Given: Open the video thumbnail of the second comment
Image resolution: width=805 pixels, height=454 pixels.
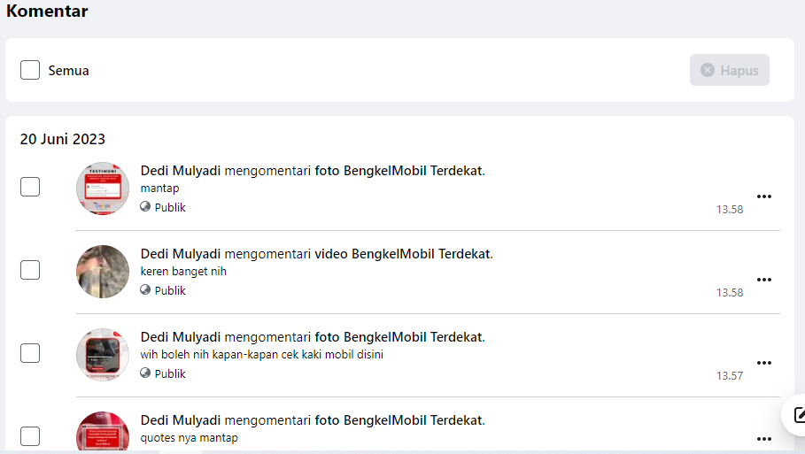Looking at the screenshot, I should (x=103, y=272).
